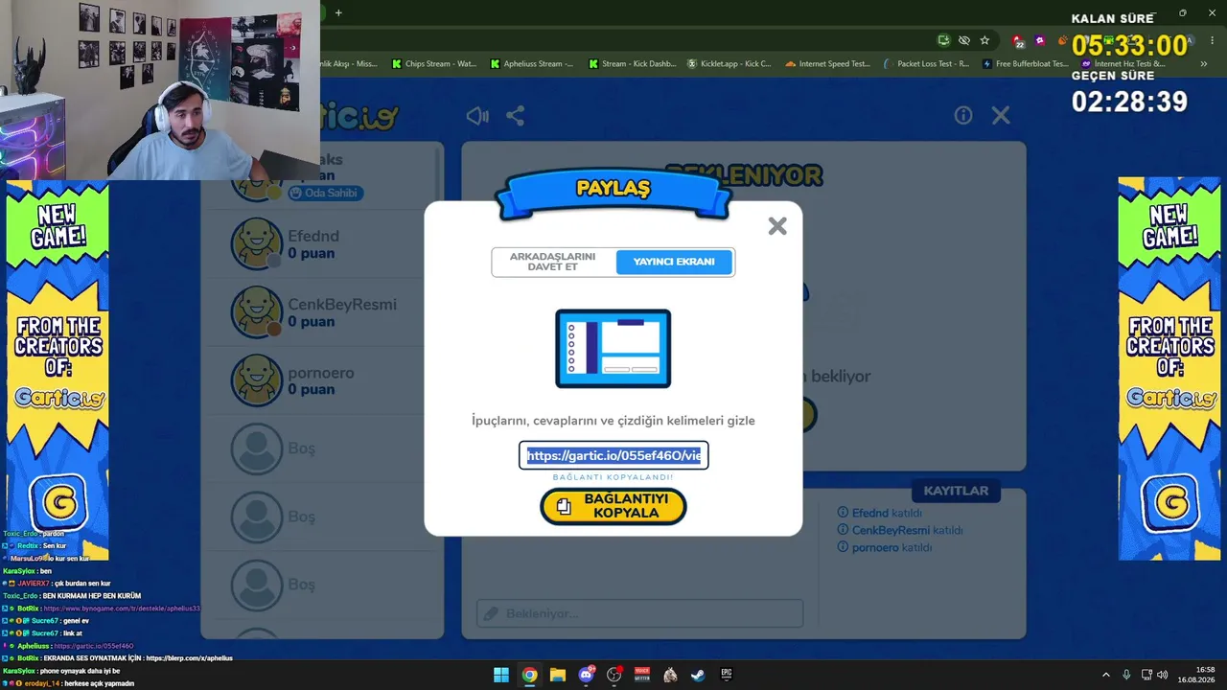This screenshot has height=690, width=1227.
Task: Click the pornoero player name
Action: click(x=321, y=372)
